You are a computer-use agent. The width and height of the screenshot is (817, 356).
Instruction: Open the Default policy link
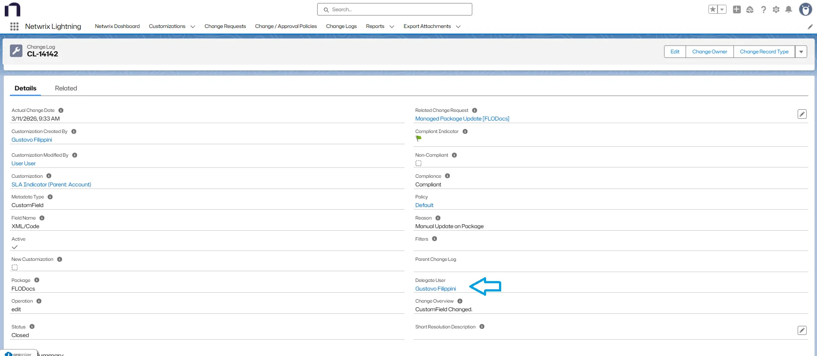point(424,205)
